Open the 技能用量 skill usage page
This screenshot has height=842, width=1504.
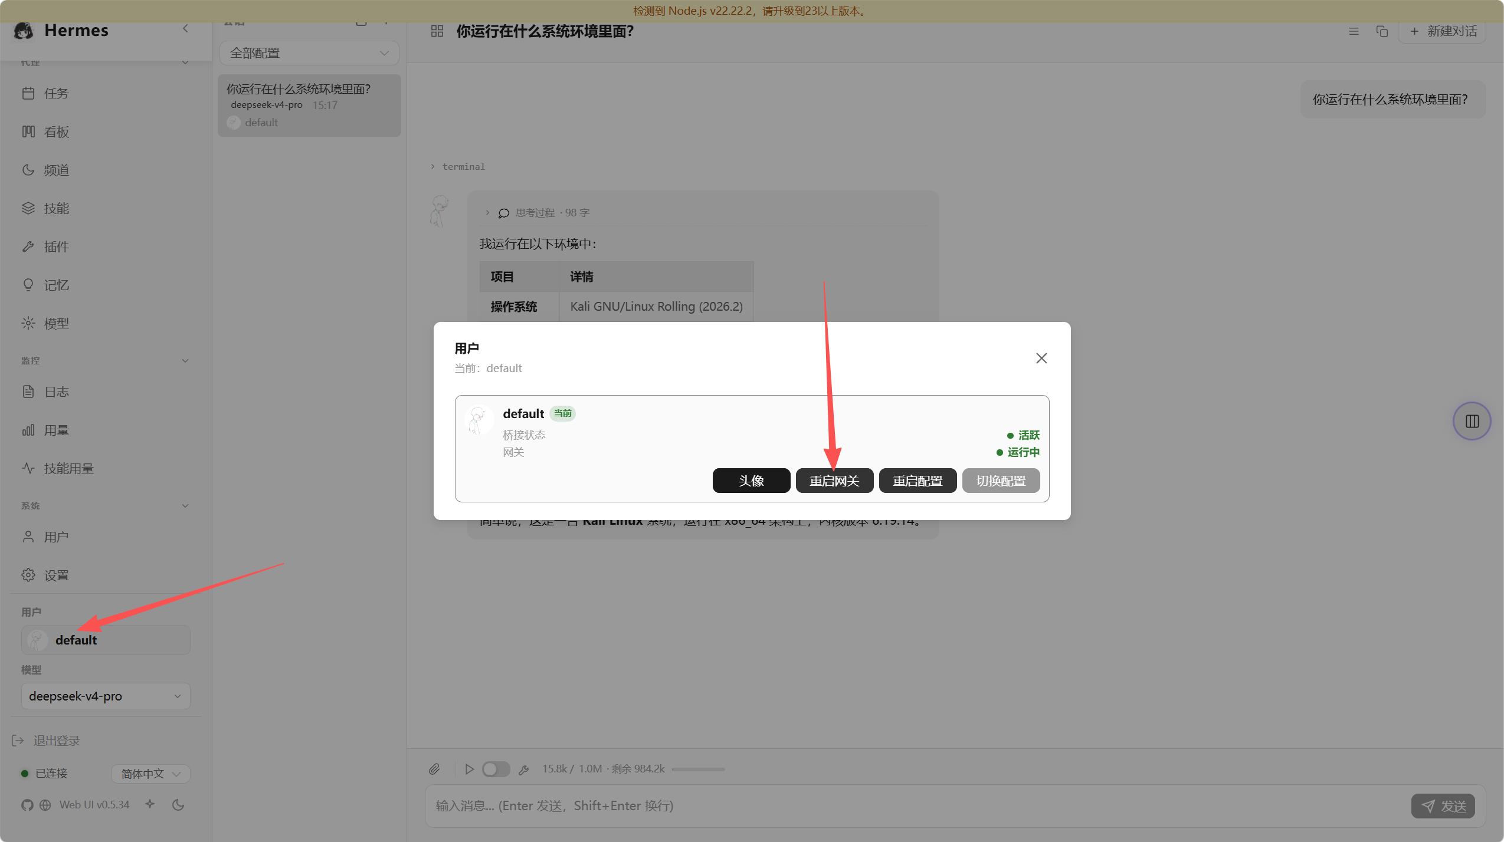(x=106, y=468)
